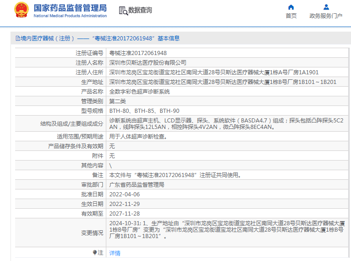Screen dimensions: 351x261
Task: Click the 产品储存条件及有效期 value 无
Action: click(x=112, y=146)
